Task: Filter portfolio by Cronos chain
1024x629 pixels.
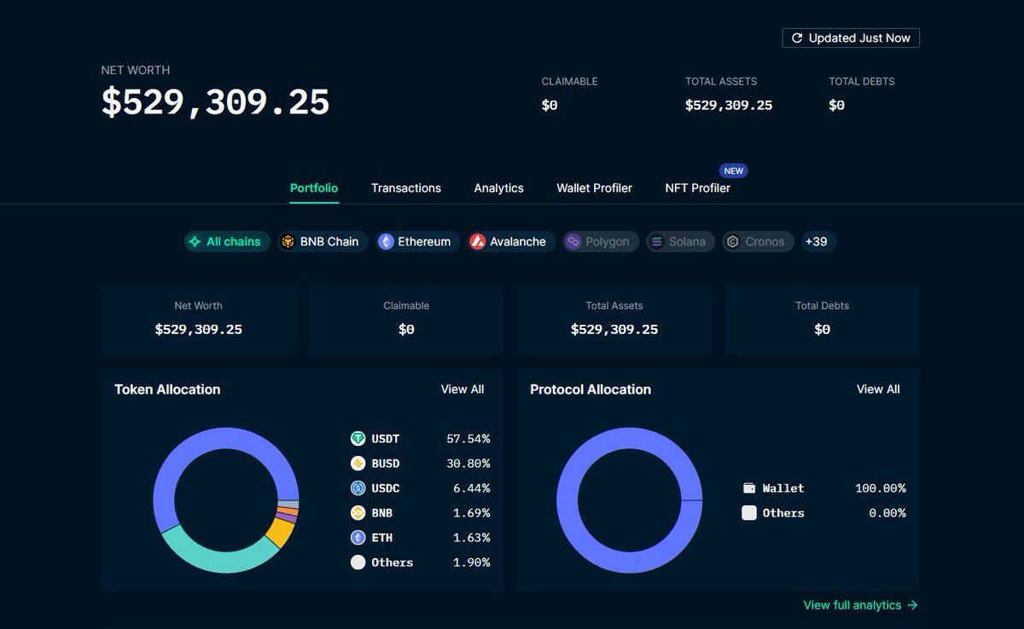Action: (x=758, y=242)
